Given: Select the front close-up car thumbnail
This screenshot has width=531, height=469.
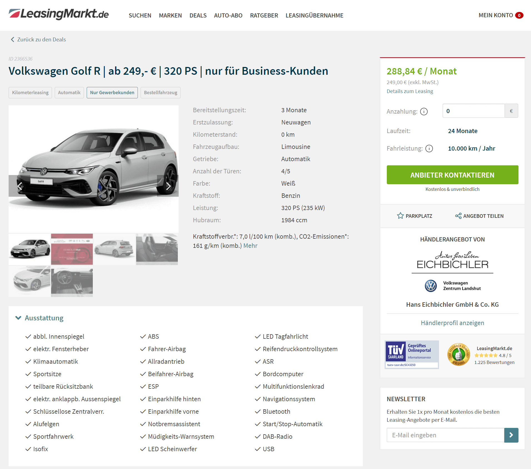Looking at the screenshot, I should coord(29,281).
